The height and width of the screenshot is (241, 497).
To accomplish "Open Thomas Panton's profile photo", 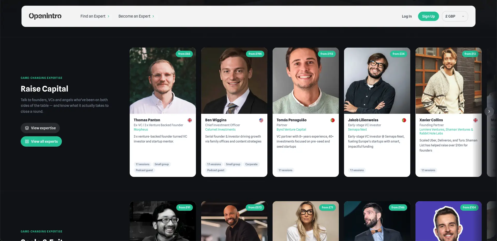I will [x=163, y=81].
